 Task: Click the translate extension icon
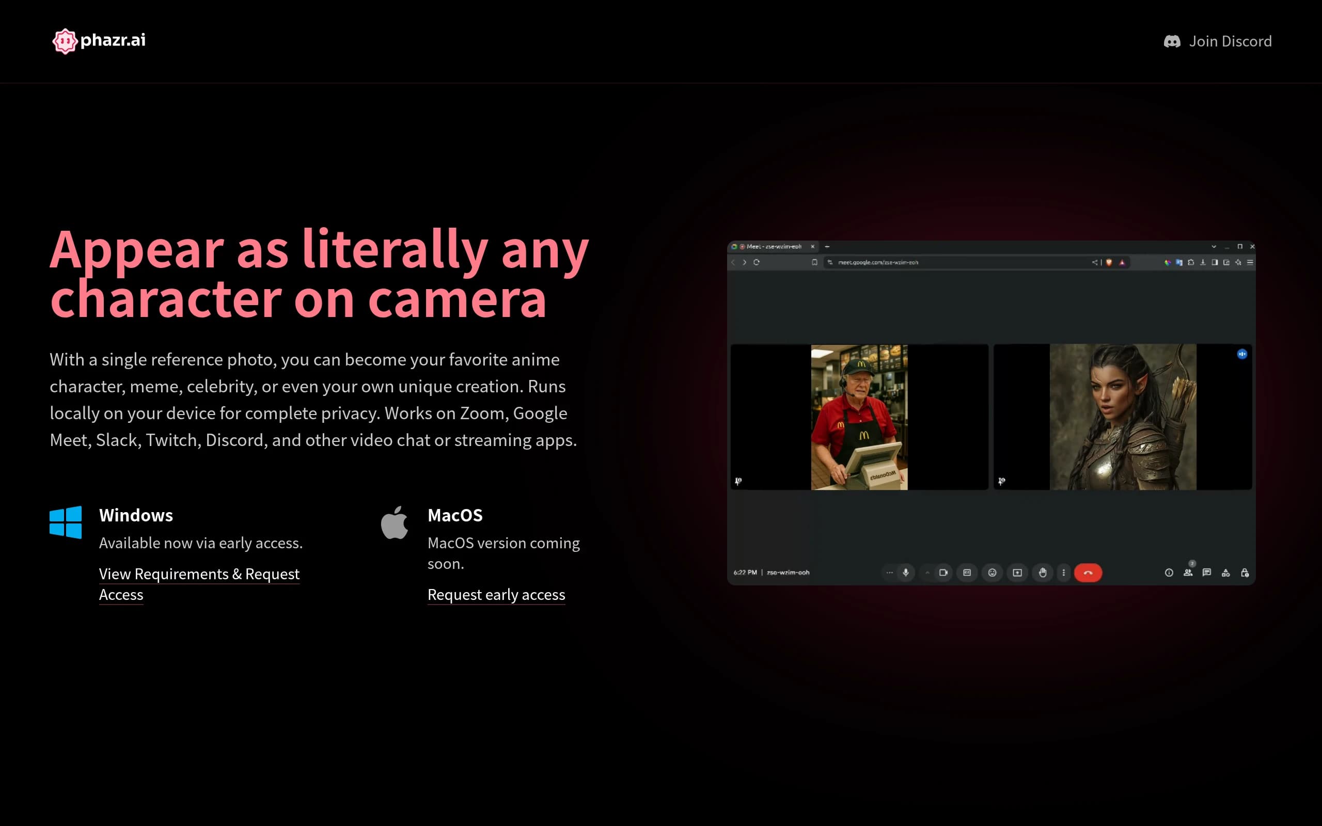[1179, 262]
